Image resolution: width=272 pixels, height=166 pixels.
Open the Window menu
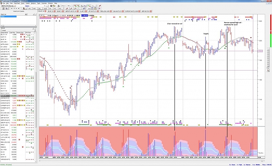pyautogui.click(x=50, y=3)
